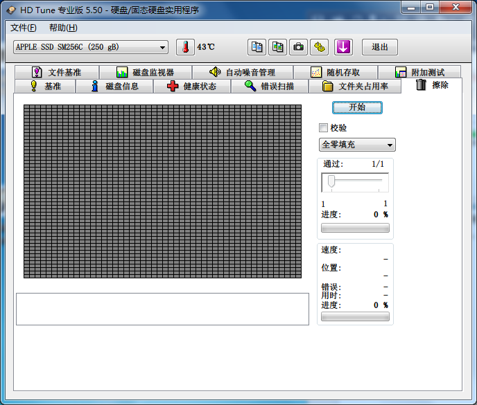Click the copy text to clipboard icon
Screen dimensions: 477x405
[257, 47]
